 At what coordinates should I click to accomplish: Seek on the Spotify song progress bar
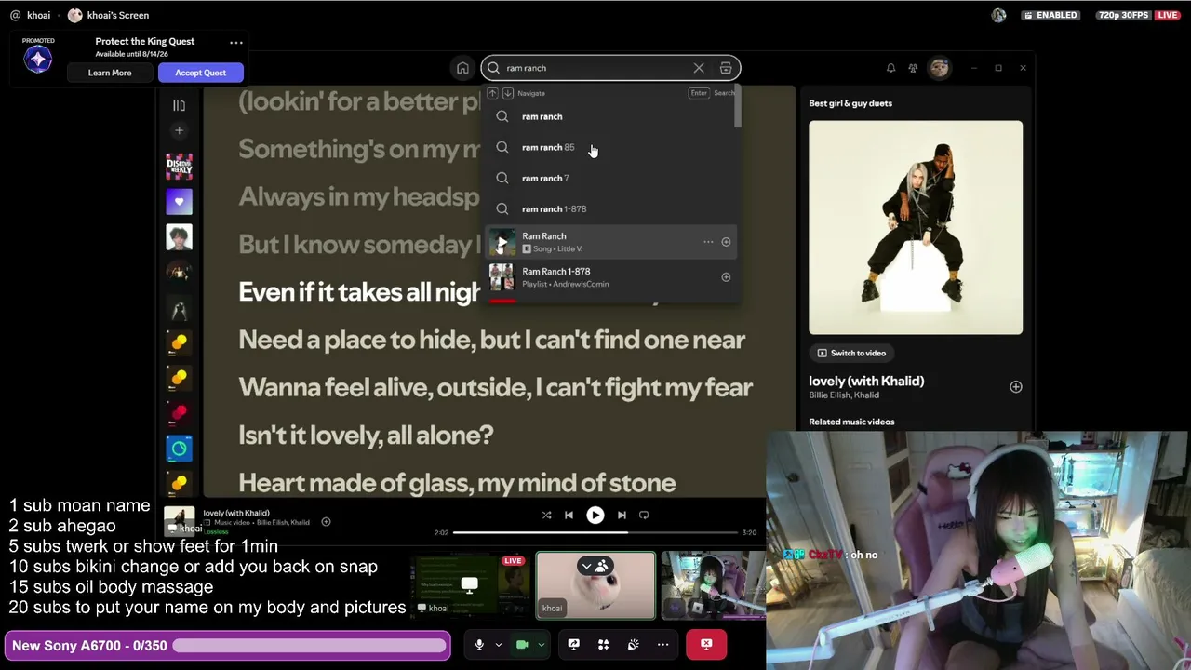click(595, 532)
